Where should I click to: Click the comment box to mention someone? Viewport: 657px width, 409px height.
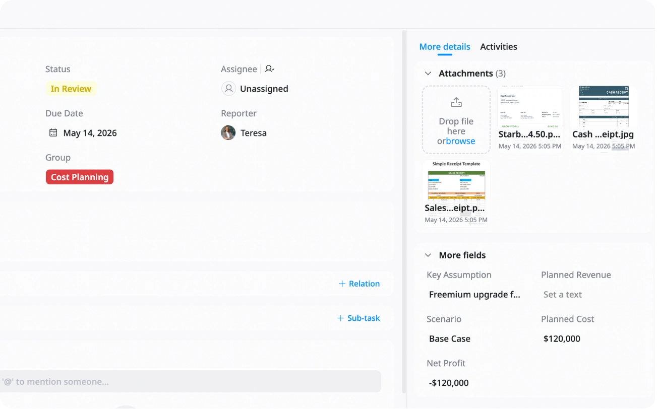tap(191, 382)
